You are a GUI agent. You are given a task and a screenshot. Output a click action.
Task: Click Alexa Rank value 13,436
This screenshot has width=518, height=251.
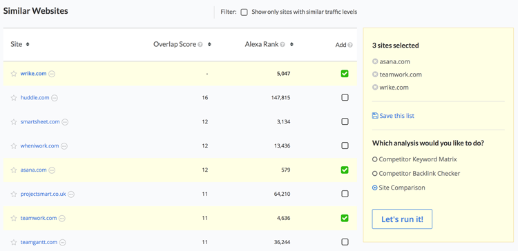point(282,145)
